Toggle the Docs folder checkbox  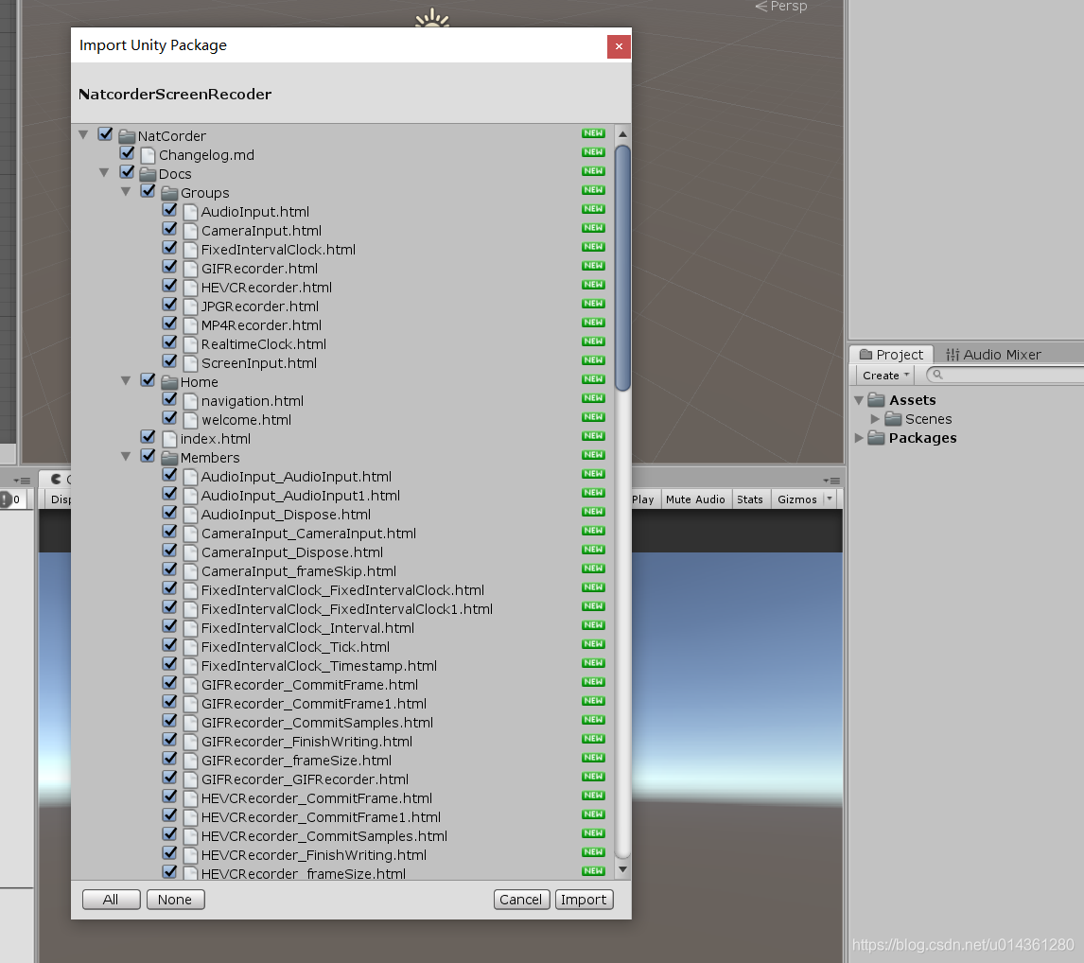point(127,171)
